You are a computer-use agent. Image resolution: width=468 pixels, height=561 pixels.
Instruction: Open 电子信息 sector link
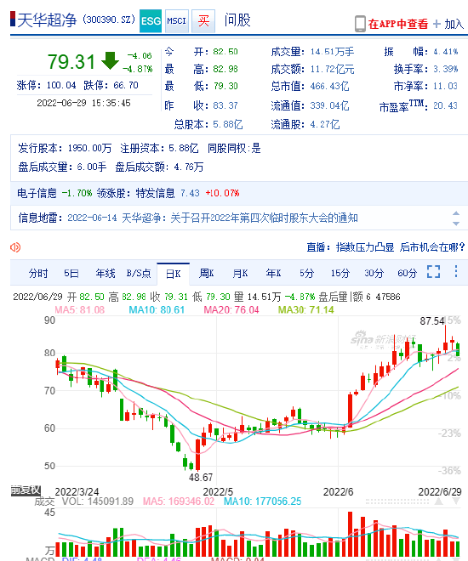(37, 193)
